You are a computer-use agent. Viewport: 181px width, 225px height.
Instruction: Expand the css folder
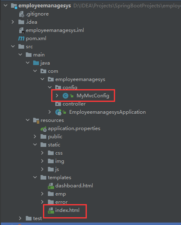42,153
